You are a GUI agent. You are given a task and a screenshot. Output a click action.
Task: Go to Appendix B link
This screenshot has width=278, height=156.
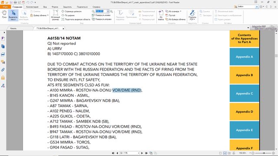244,75
